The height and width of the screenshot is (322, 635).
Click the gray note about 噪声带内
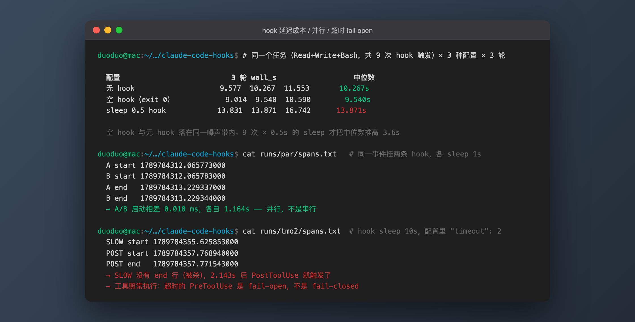coord(253,132)
